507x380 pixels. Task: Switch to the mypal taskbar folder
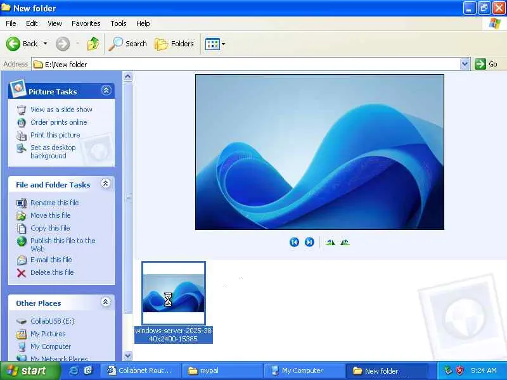(222, 370)
